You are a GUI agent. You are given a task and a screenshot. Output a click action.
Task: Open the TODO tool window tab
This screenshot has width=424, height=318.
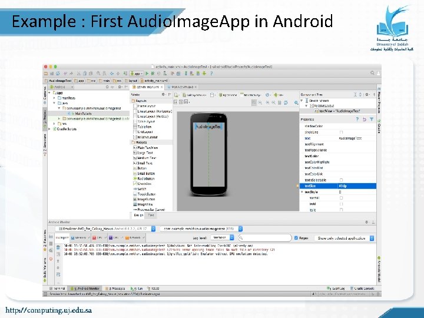[x=153, y=289]
